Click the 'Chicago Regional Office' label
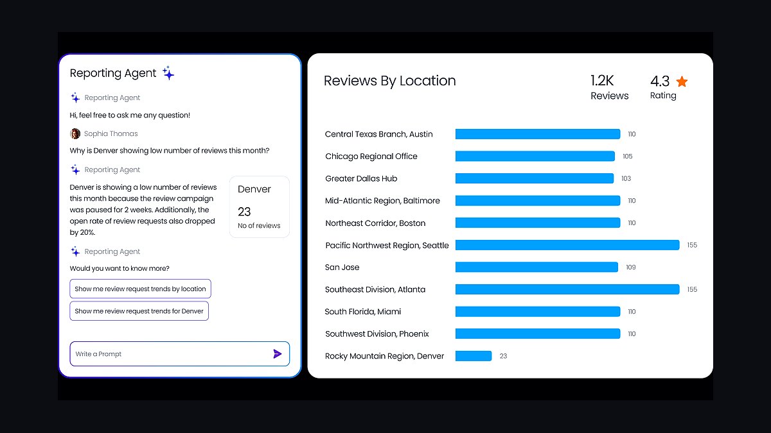This screenshot has height=433, width=771. pyautogui.click(x=371, y=156)
